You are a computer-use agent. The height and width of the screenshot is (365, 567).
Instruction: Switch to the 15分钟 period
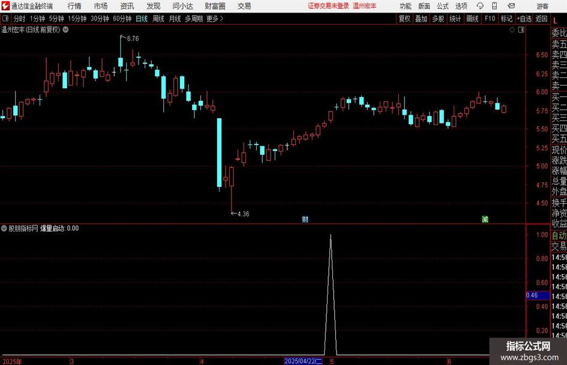[77, 19]
